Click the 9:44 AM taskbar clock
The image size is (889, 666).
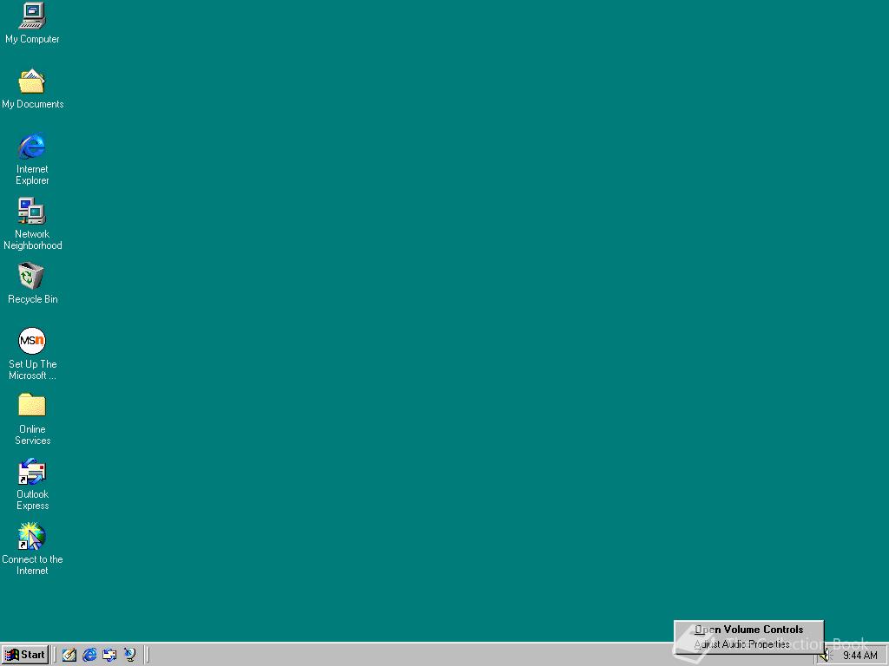[860, 656]
